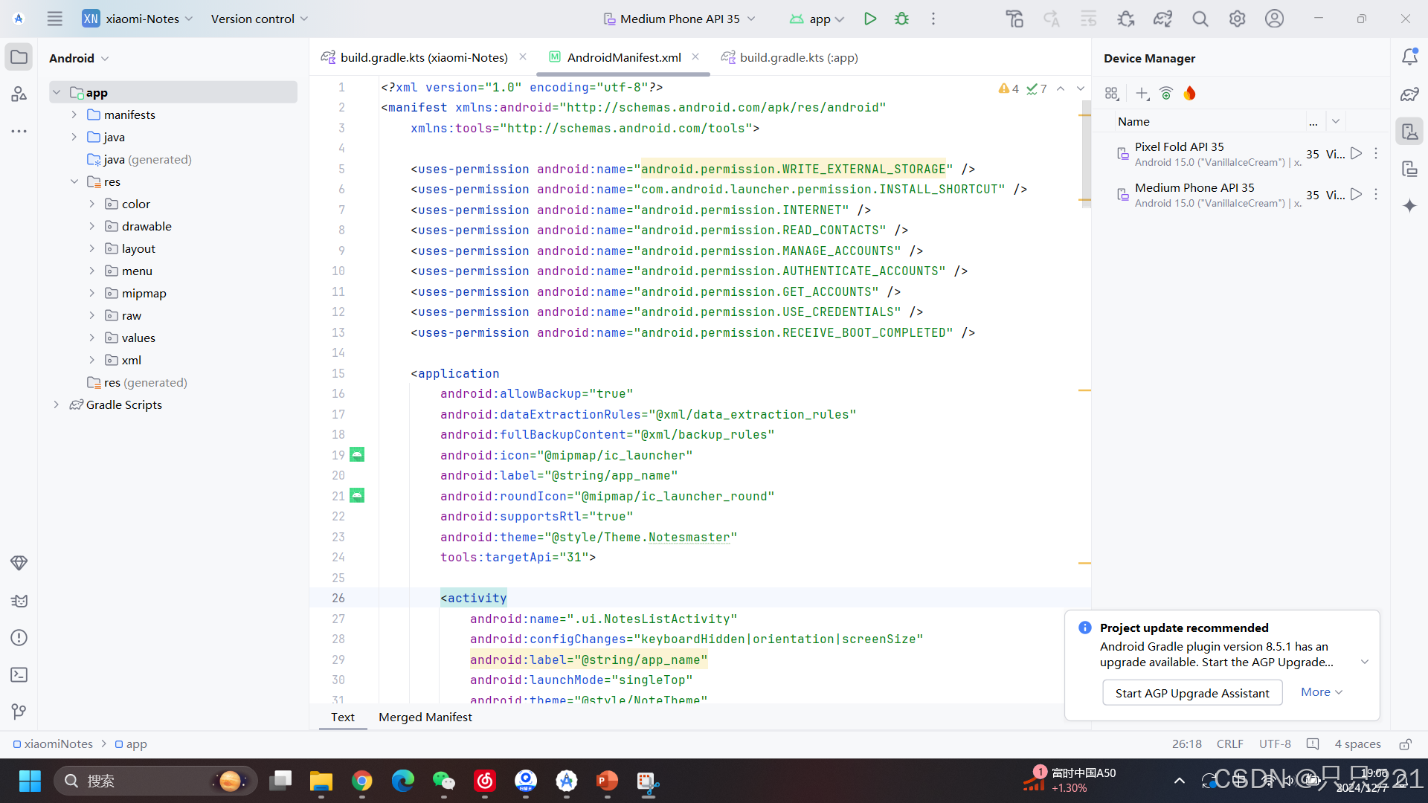1428x803 pixels.
Task: Open Git version control tool window
Action: pyautogui.click(x=19, y=712)
